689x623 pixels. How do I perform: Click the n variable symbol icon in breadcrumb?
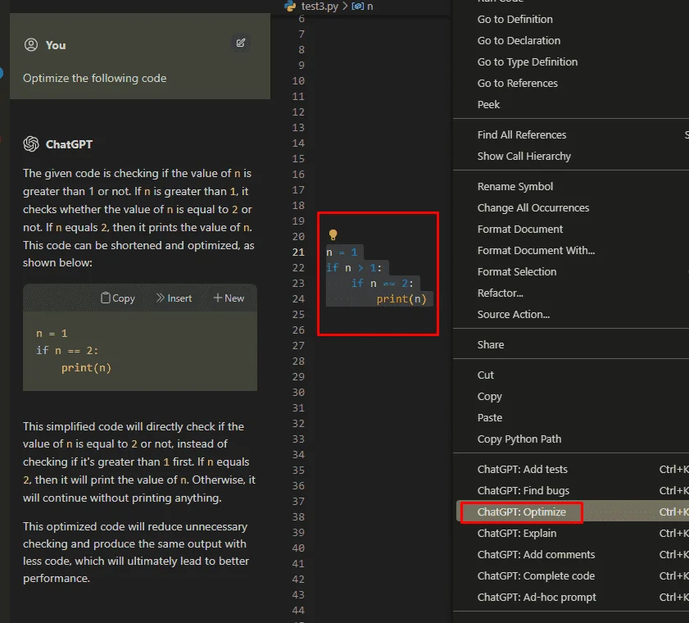pyautogui.click(x=357, y=7)
